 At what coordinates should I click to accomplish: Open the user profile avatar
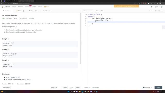161,7
